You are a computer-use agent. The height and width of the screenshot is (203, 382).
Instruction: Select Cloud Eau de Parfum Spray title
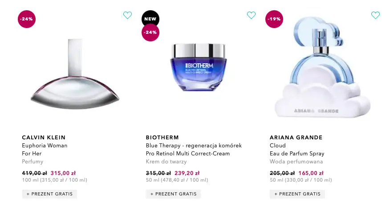coord(297,150)
